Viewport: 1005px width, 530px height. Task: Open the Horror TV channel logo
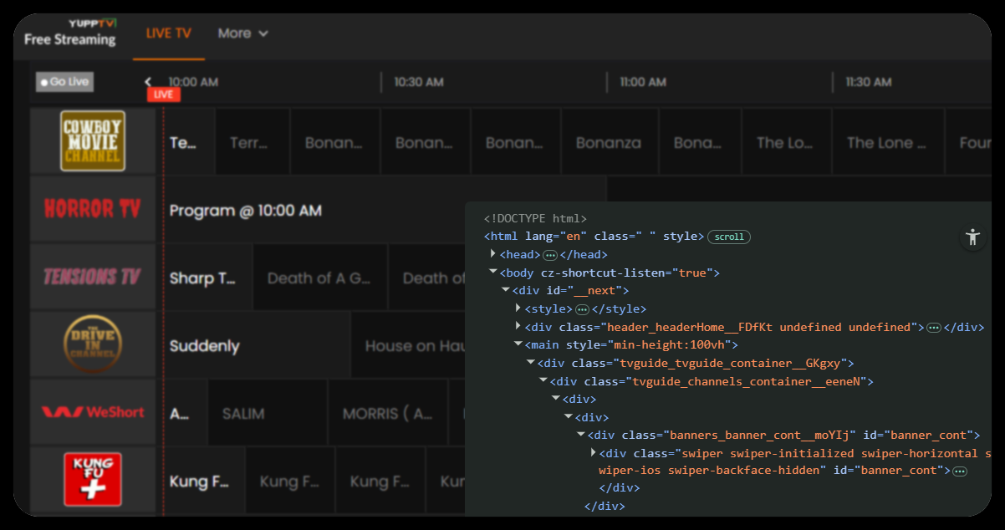click(x=93, y=208)
